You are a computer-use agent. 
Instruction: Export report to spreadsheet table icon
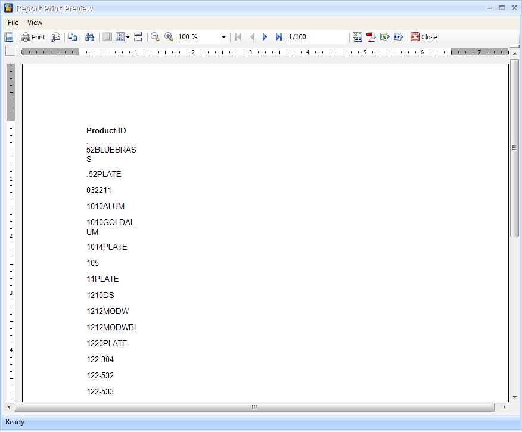[x=357, y=37]
